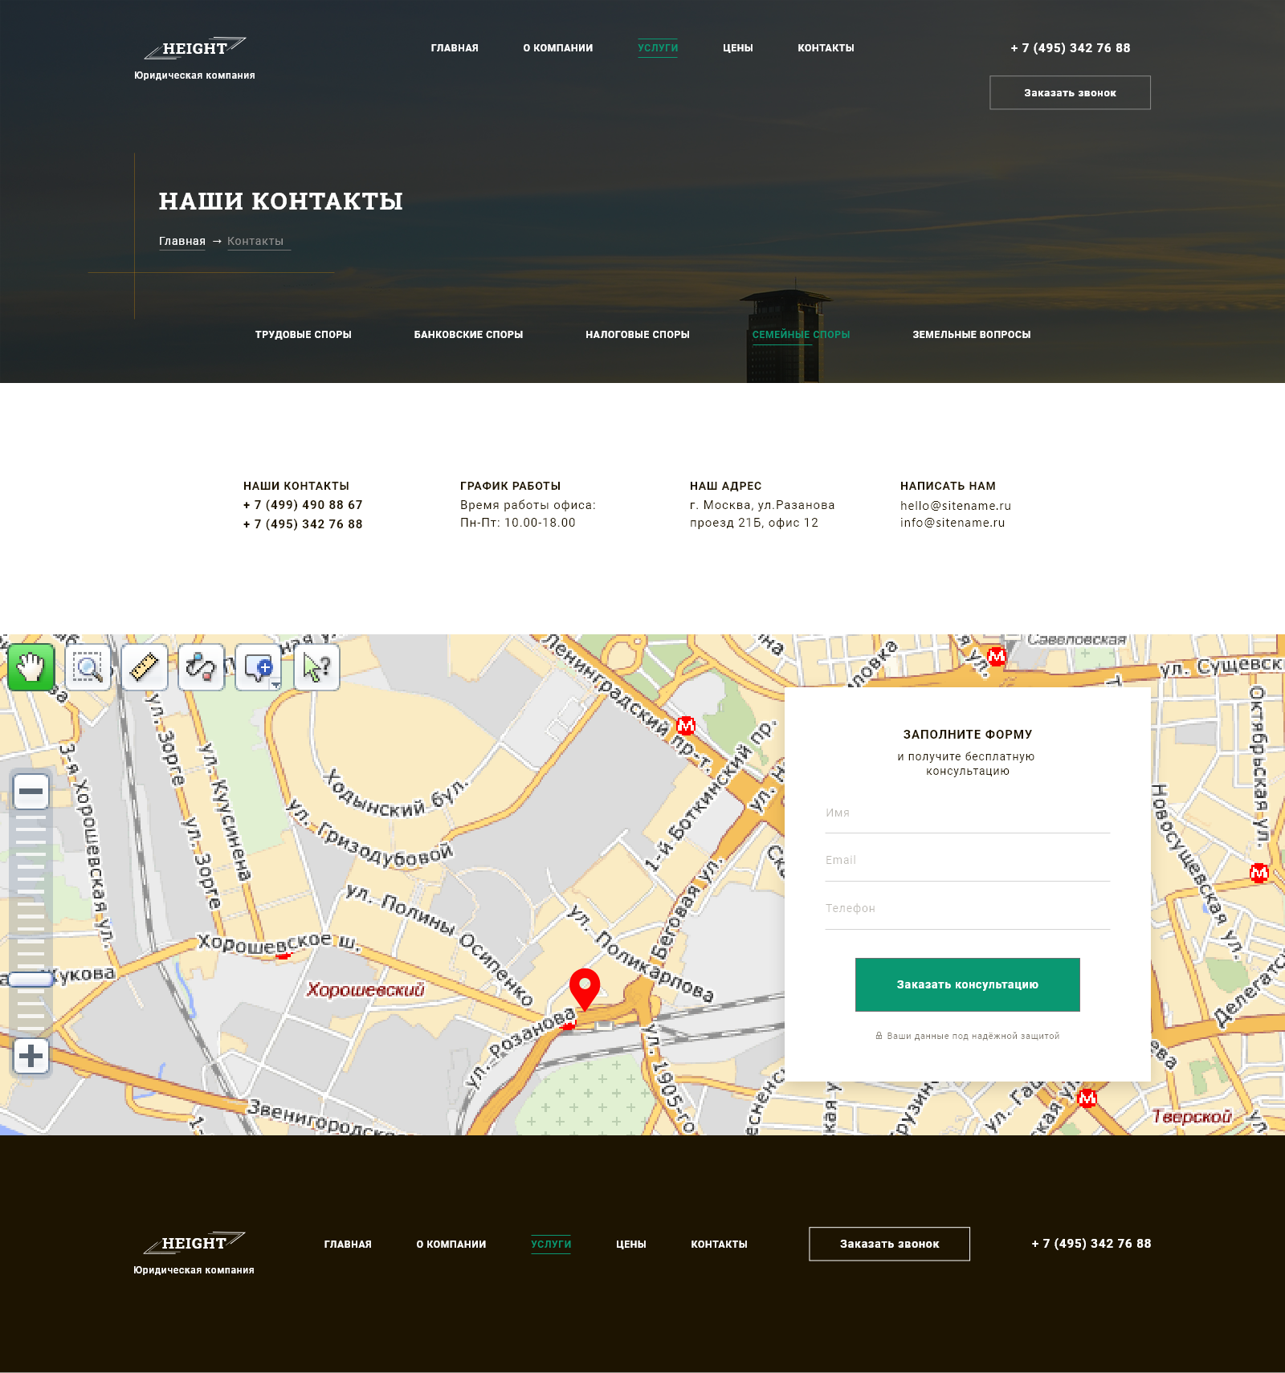Image resolution: width=1285 pixels, height=1373 pixels.
Task: Select the pan hand tool on map
Action: tap(31, 666)
